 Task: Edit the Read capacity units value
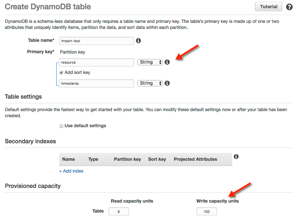(x=118, y=211)
